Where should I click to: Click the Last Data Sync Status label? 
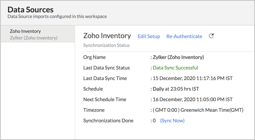point(107,68)
